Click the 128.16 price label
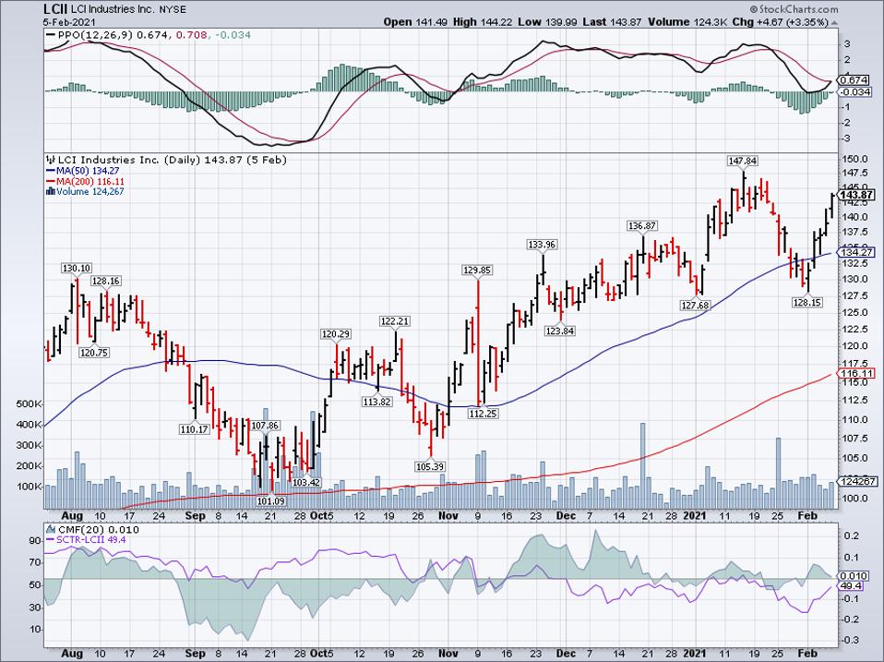The height and width of the screenshot is (662, 884). 106,281
